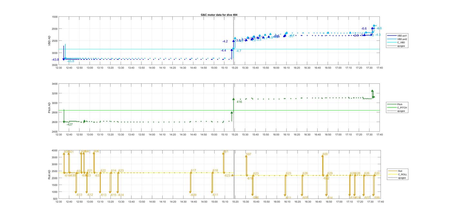The width and height of the screenshot is (451, 223).
Task: Click the "618" roll data label
Action: pyautogui.click(x=215, y=171)
